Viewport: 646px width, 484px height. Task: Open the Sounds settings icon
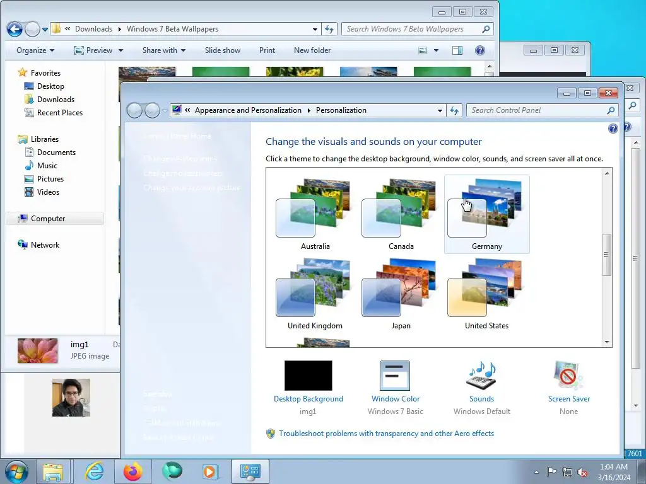point(481,376)
